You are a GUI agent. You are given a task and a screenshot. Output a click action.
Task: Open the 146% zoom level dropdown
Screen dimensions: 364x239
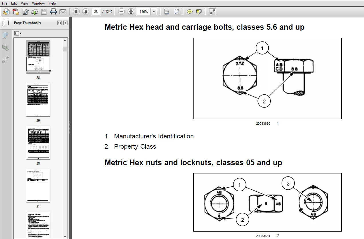click(x=154, y=12)
